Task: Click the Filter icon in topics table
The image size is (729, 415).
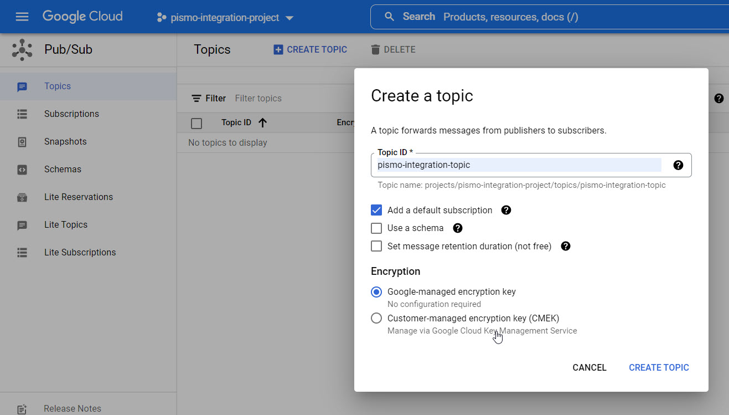Action: [197, 99]
